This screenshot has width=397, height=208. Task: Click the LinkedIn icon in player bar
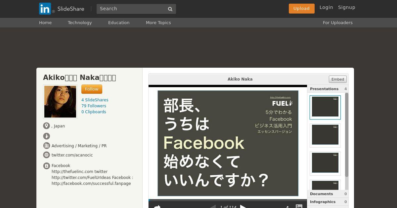point(299,206)
